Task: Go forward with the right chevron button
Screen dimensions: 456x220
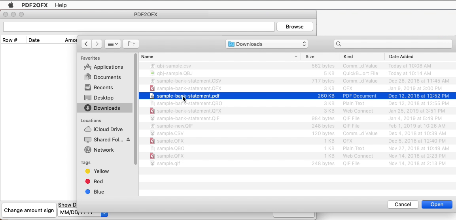Action: 97,44
